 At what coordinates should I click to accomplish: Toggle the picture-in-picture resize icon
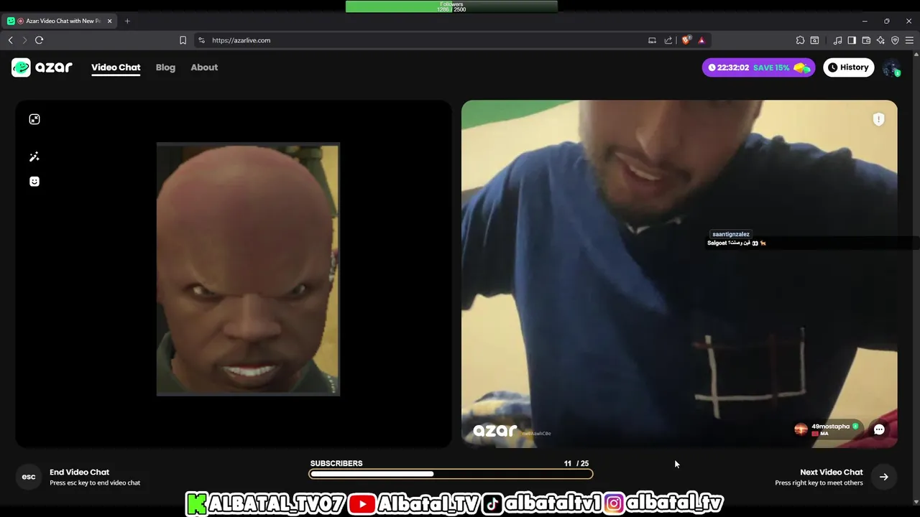34,119
